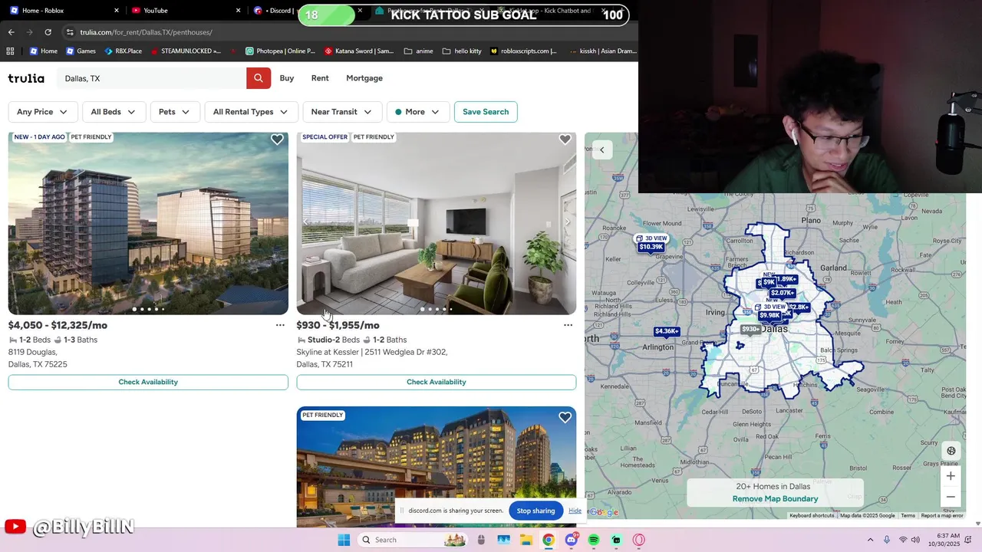Open more options for 8119 Douglas listing

click(x=280, y=325)
